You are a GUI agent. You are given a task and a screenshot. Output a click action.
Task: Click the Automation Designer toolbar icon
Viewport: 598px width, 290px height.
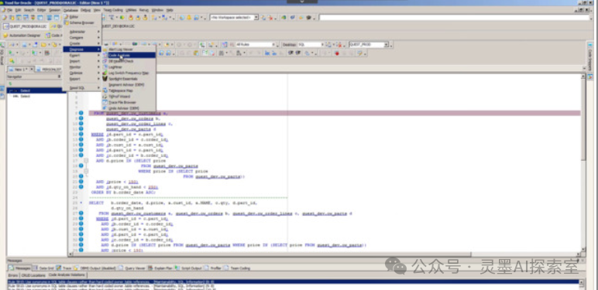[5, 36]
